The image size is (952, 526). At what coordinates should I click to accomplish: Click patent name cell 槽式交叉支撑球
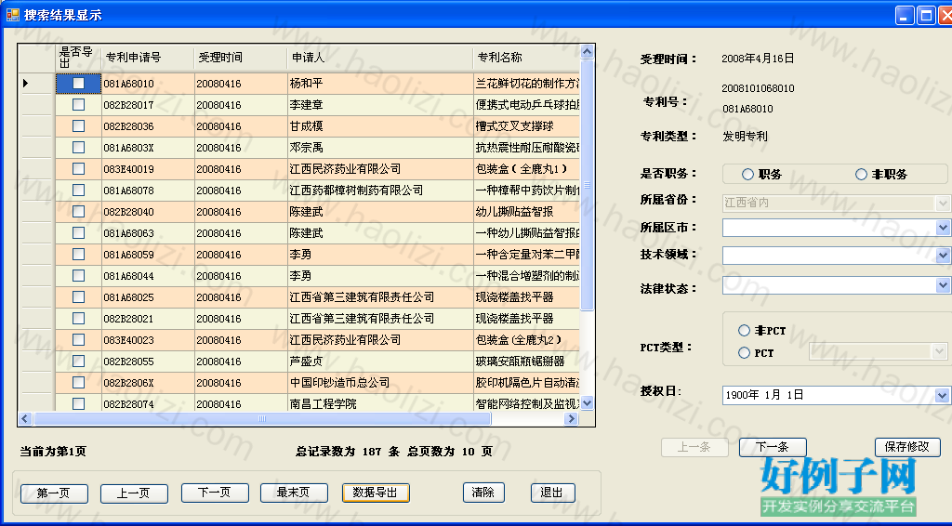(526, 125)
